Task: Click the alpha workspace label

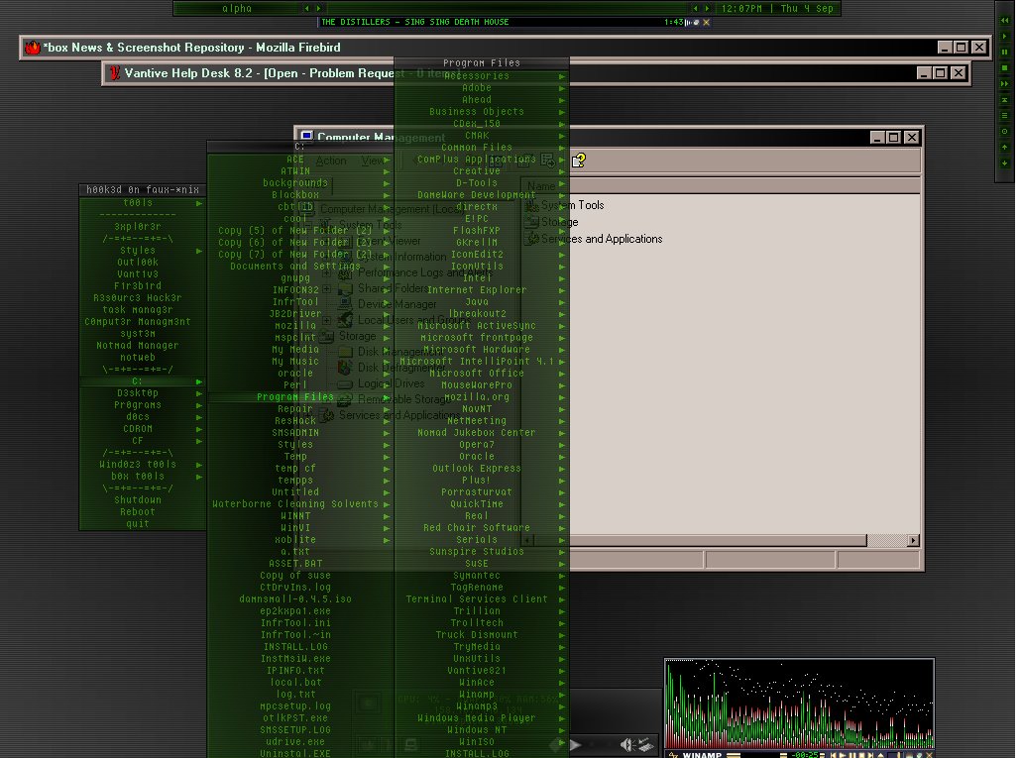Action: pyautogui.click(x=237, y=9)
